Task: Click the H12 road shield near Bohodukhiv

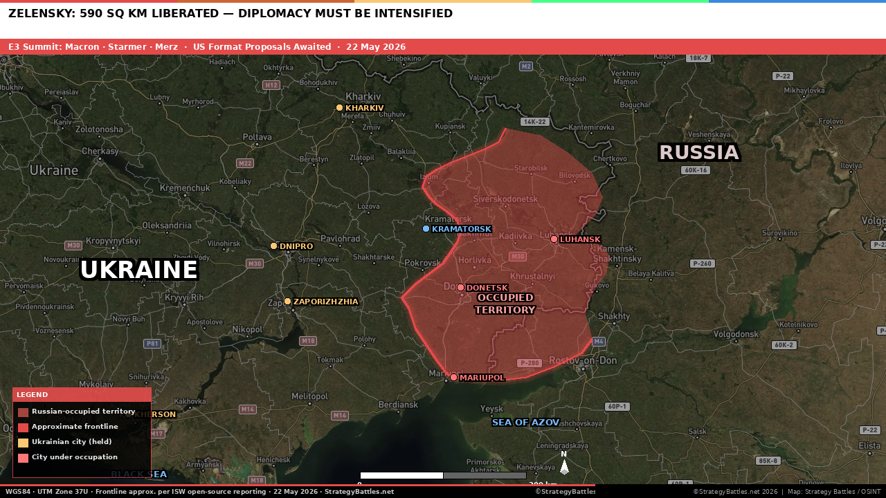Action: coord(271,85)
